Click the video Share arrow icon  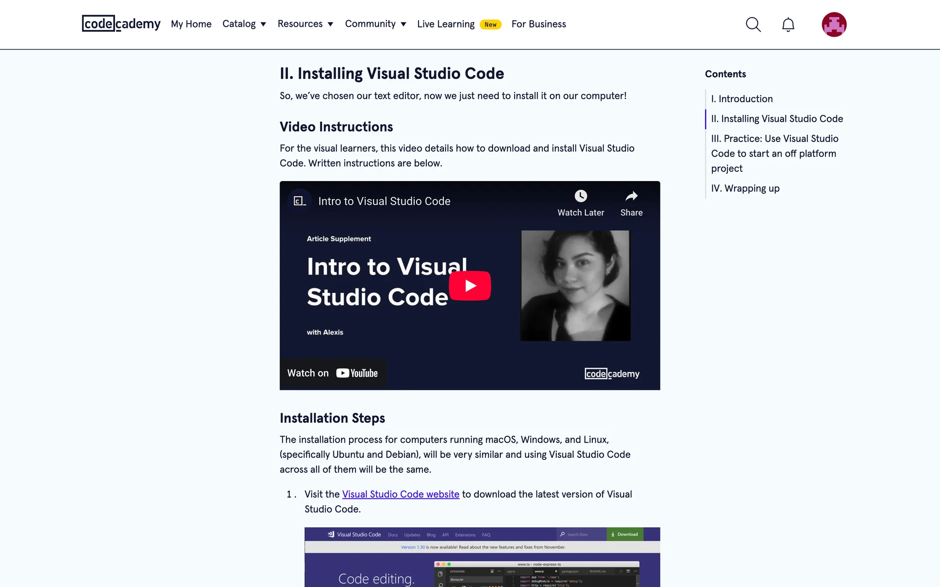coord(631,196)
